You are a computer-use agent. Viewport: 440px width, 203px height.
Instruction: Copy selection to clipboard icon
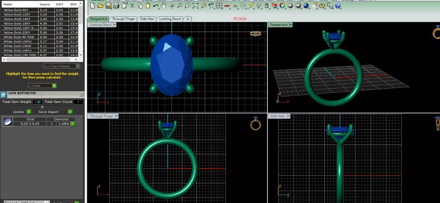click(x=140, y=6)
